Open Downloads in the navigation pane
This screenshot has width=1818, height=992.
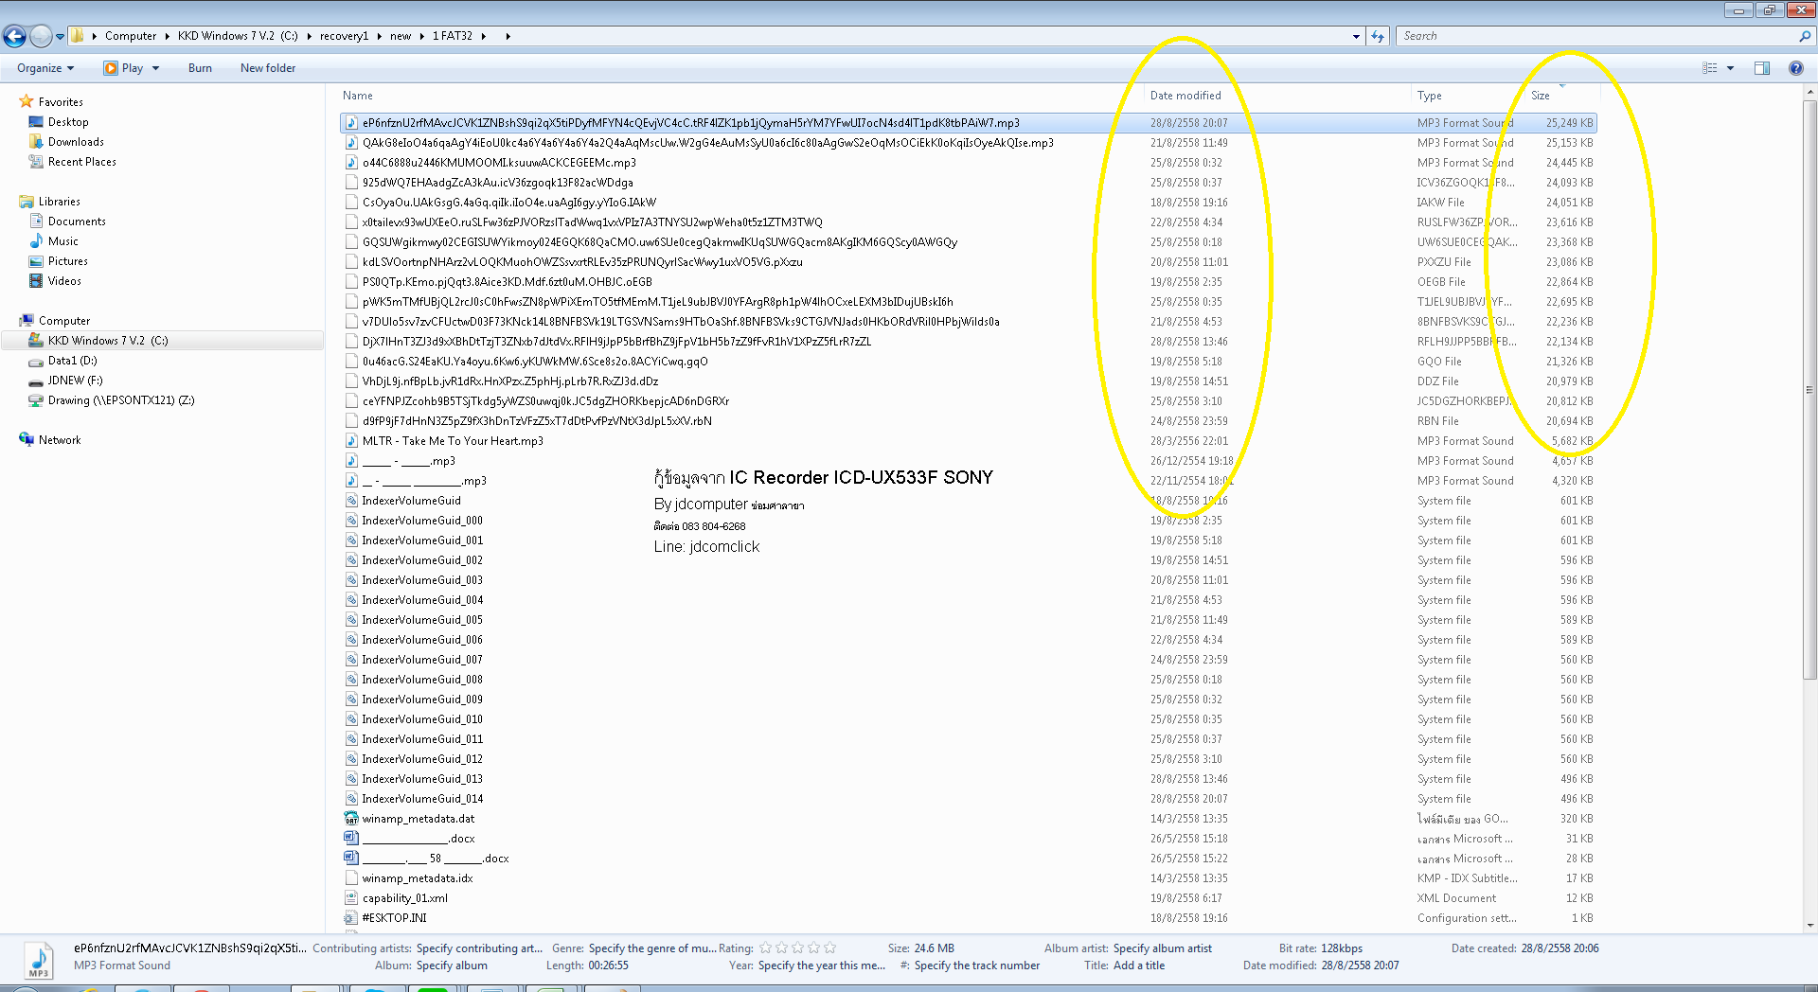[76, 142]
